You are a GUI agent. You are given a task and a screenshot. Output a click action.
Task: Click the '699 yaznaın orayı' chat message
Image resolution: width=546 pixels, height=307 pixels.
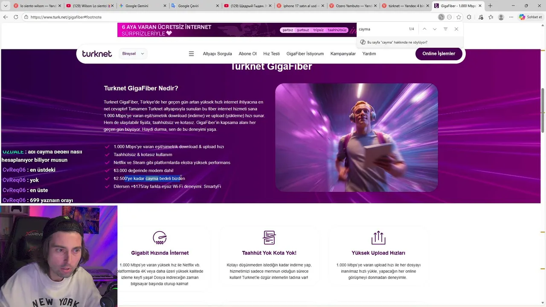point(38,200)
